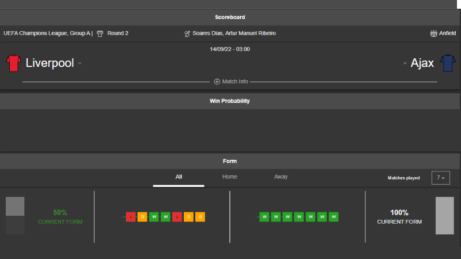Click the match date 14/09/22 - 03:00
461x259 pixels.
[x=230, y=49]
